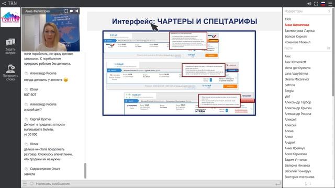Click icon beside Сергей Кухтин chat message

click(x=26, y=120)
